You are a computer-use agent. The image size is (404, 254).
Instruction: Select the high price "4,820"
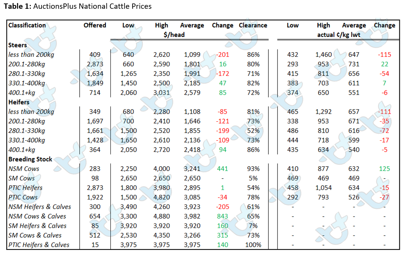click(x=161, y=198)
